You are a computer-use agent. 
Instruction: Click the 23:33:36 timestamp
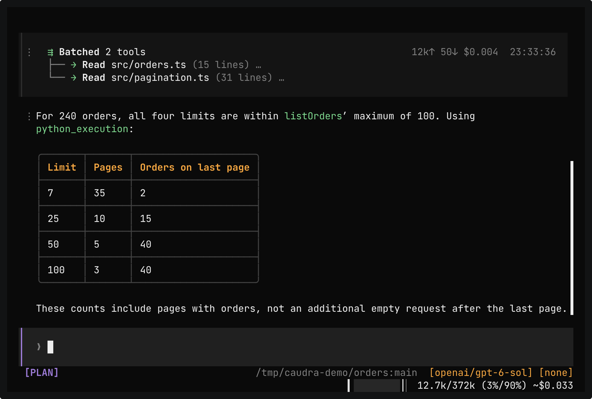point(533,52)
